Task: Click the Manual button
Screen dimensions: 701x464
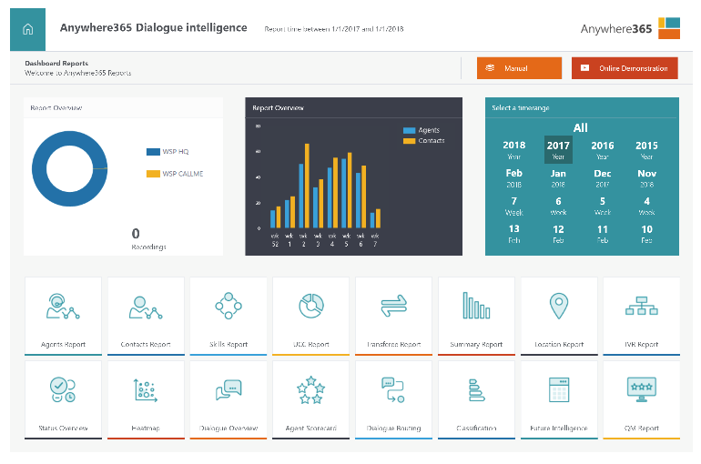Action: (518, 68)
